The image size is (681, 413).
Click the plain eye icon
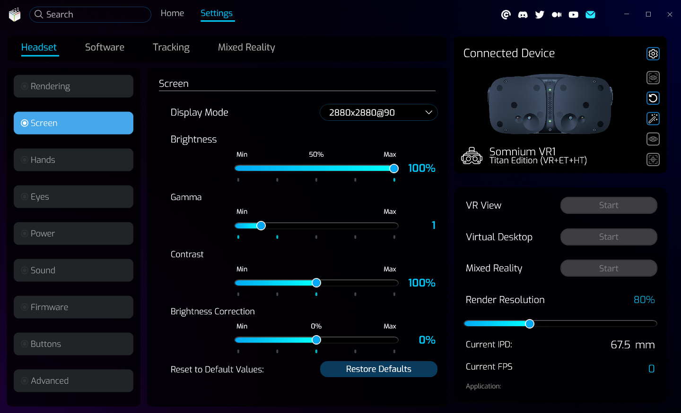653,139
